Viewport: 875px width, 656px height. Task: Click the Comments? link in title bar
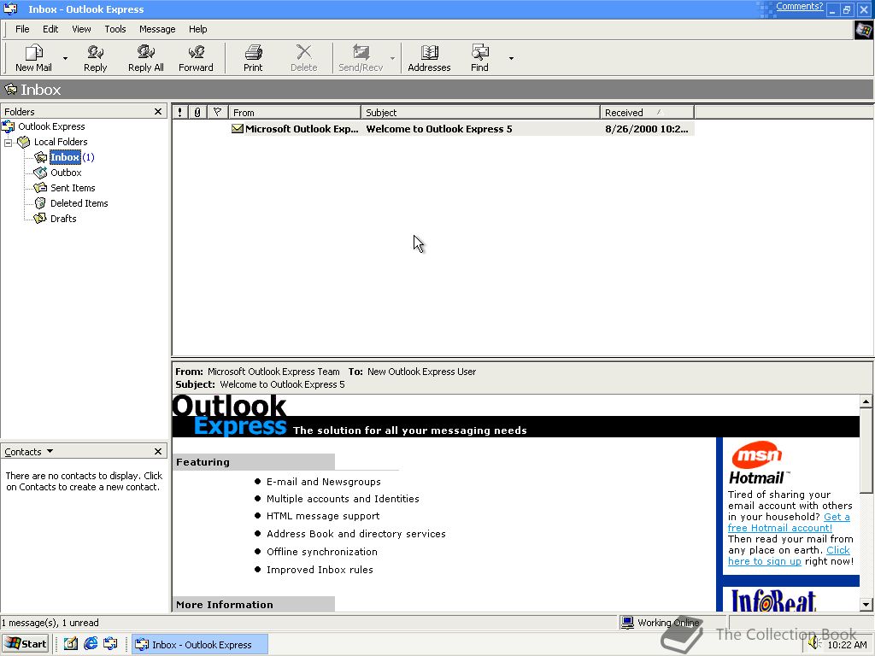click(799, 6)
